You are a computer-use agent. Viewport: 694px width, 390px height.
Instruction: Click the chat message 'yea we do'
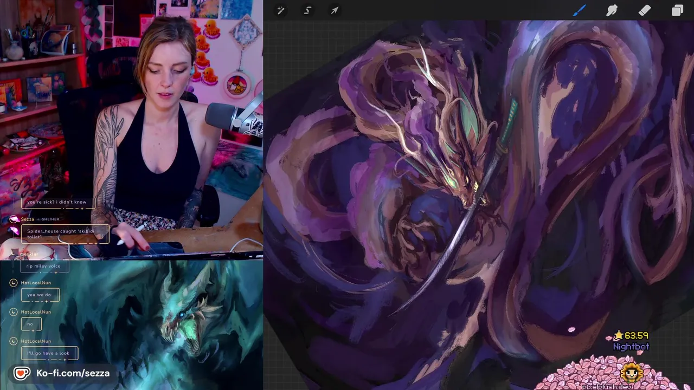click(x=40, y=295)
